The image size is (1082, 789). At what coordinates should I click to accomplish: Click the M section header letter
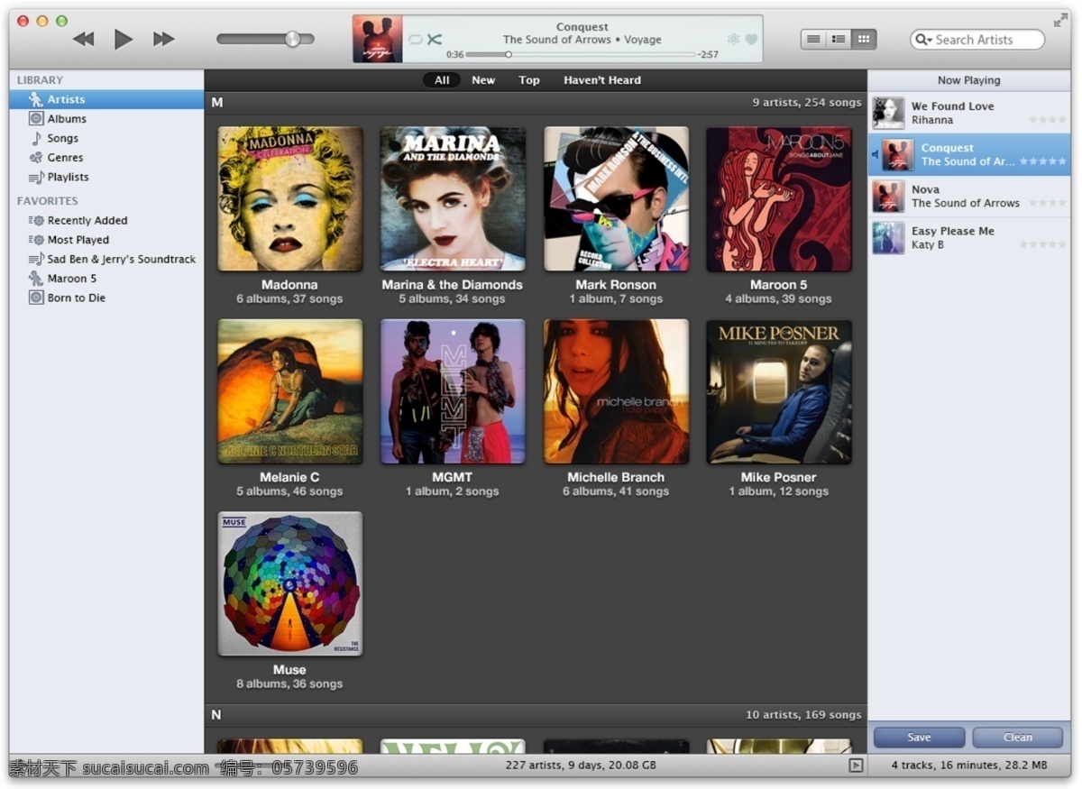coord(217,103)
